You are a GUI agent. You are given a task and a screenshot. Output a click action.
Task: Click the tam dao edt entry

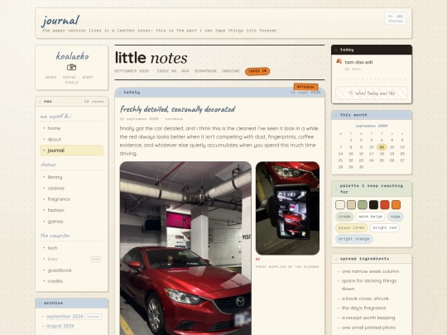(x=358, y=62)
